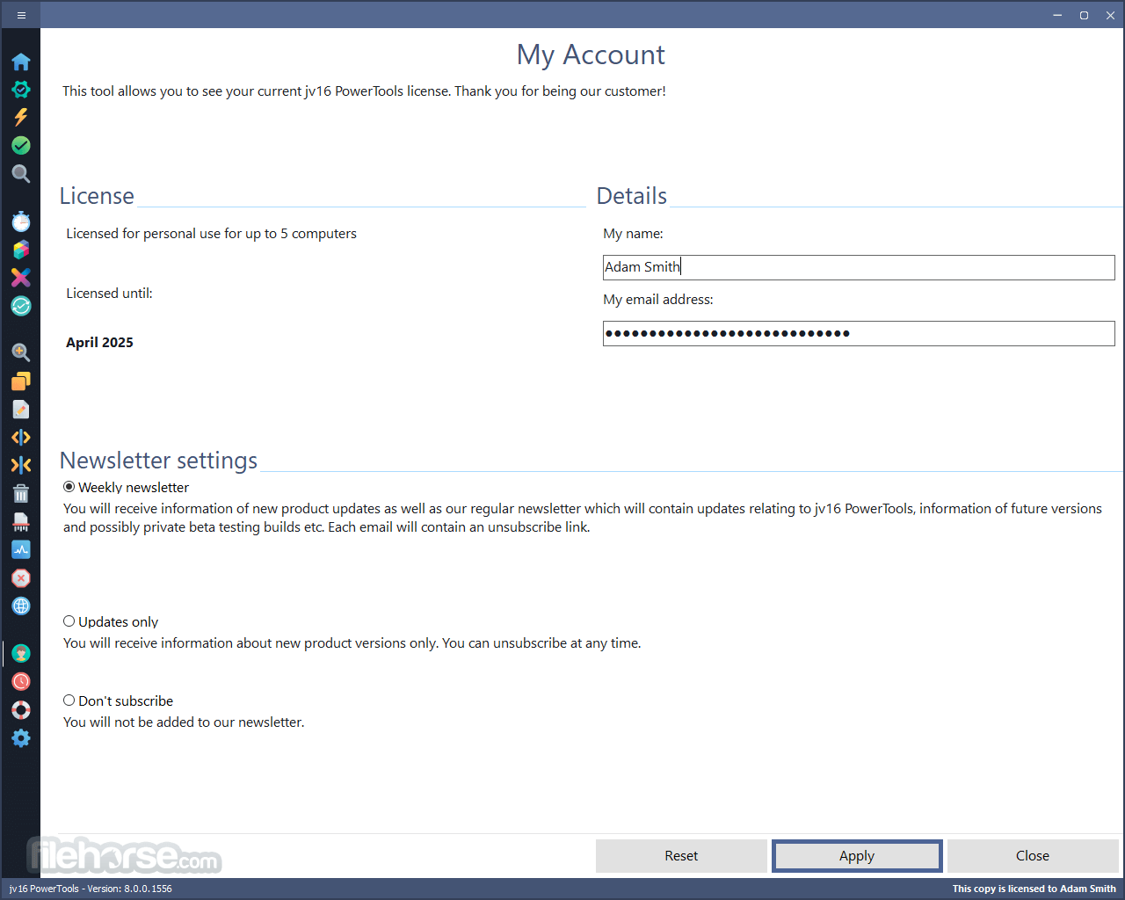
Task: Open the hamburger menu in the title bar
Action: [21, 15]
